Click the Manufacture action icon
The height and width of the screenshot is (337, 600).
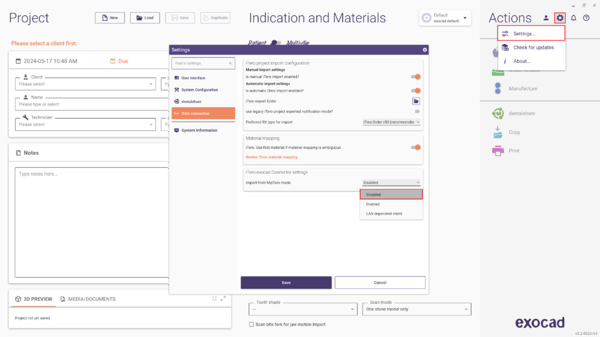coord(498,88)
